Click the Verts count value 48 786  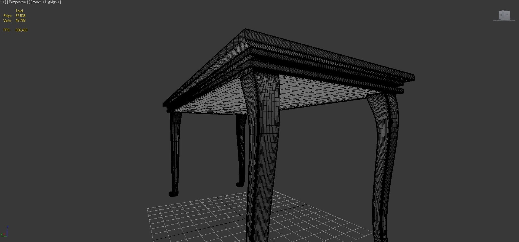tap(21, 20)
